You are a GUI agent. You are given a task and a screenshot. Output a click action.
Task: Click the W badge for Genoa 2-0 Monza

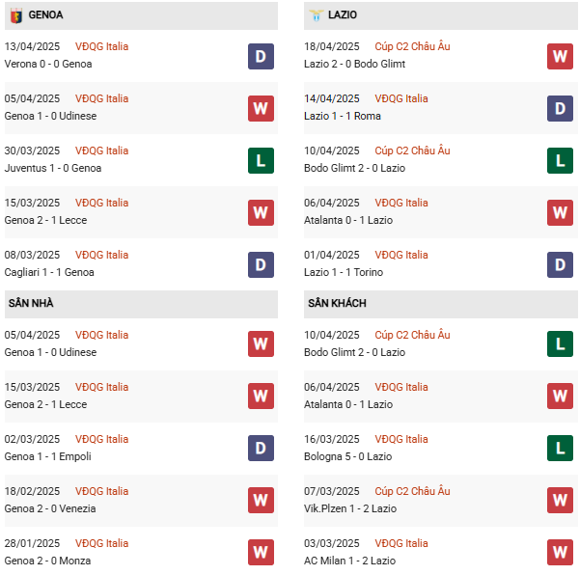[x=261, y=553]
